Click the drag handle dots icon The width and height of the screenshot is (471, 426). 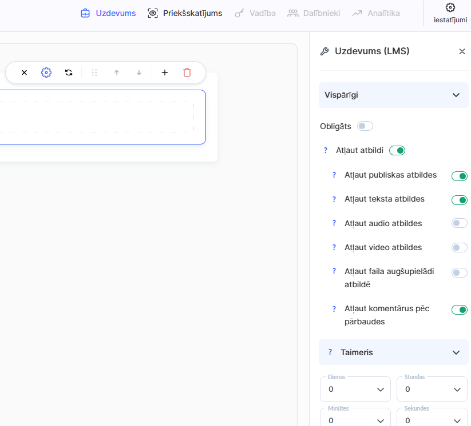pyautogui.click(x=94, y=73)
